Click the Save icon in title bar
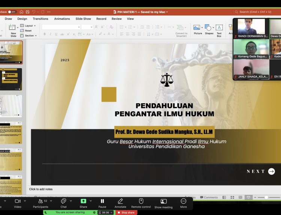 tap(27, 12)
